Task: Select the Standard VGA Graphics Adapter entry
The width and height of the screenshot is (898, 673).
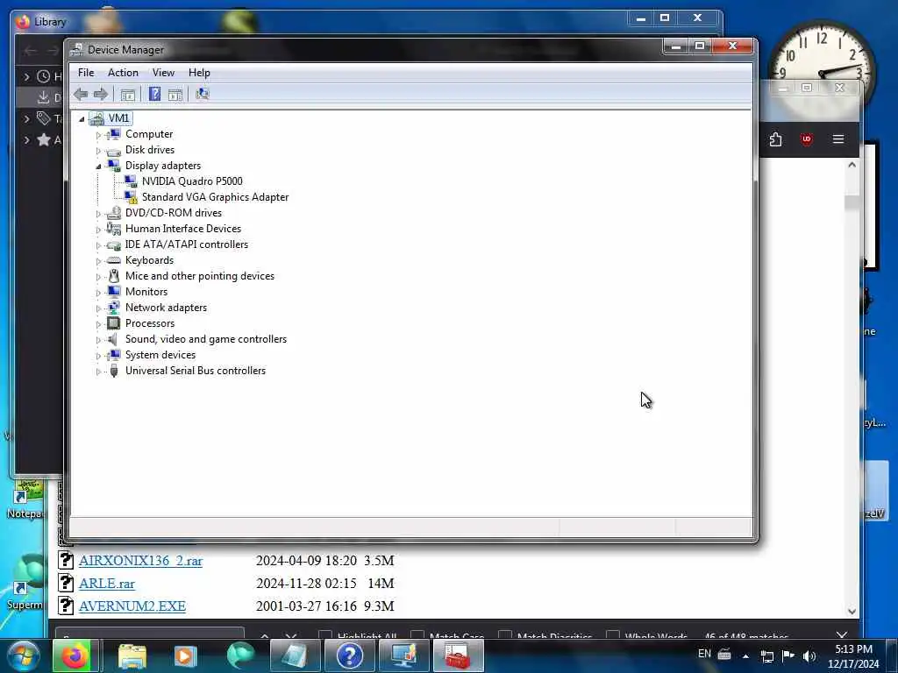Action: click(x=216, y=197)
